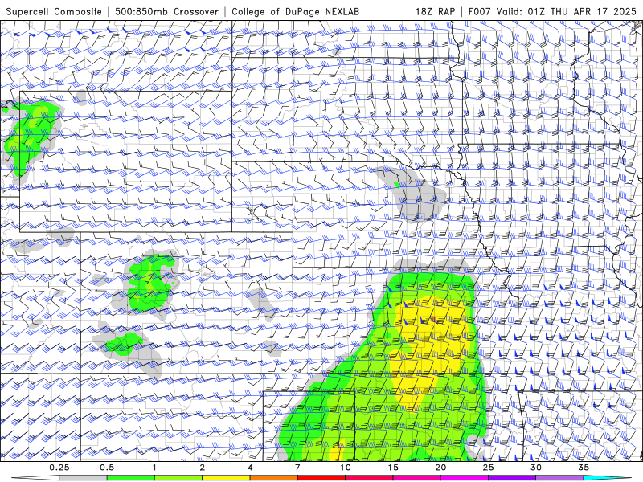Click the "Supercell Composite" title text
Viewport: 643px width, 482px height.
tap(54, 12)
